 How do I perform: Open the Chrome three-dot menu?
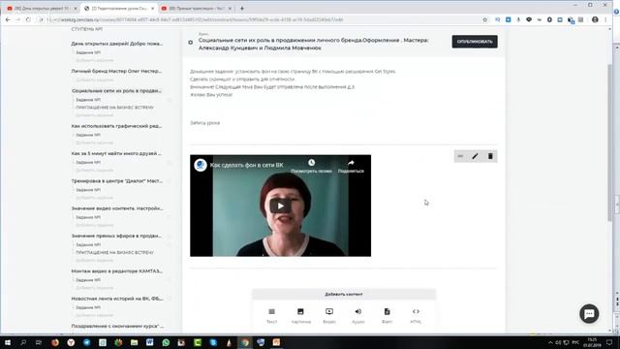[605, 19]
